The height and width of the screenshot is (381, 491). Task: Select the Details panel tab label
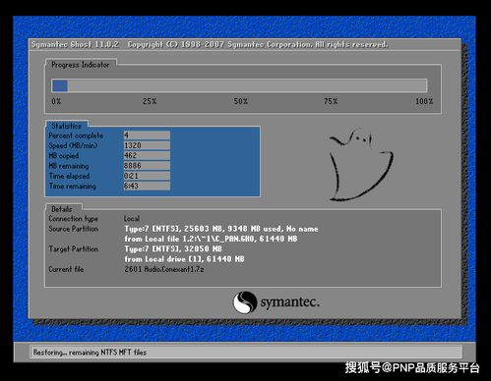[x=62, y=209]
